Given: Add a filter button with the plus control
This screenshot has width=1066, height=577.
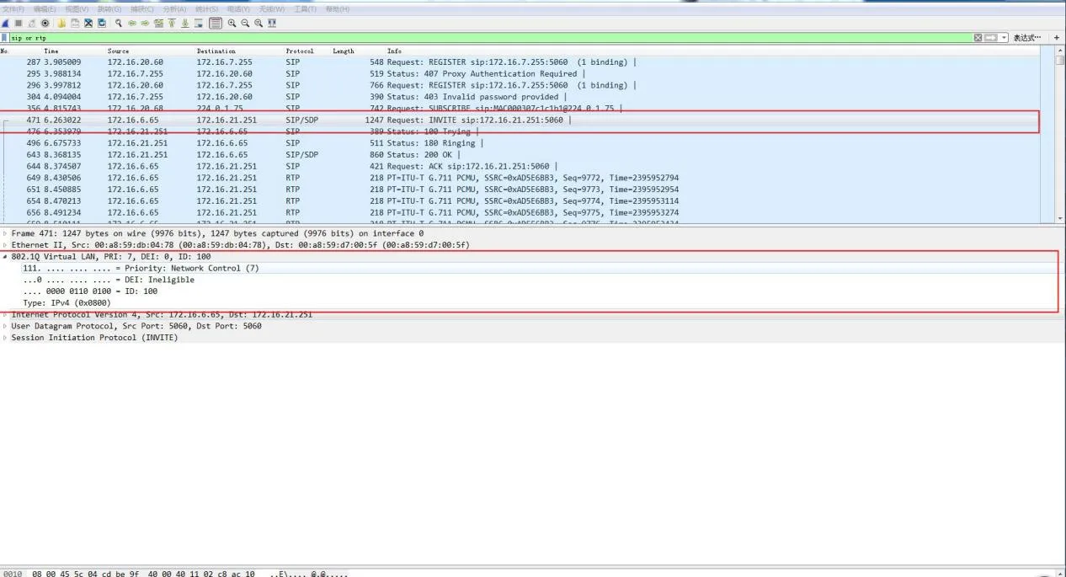Looking at the screenshot, I should (x=1057, y=37).
